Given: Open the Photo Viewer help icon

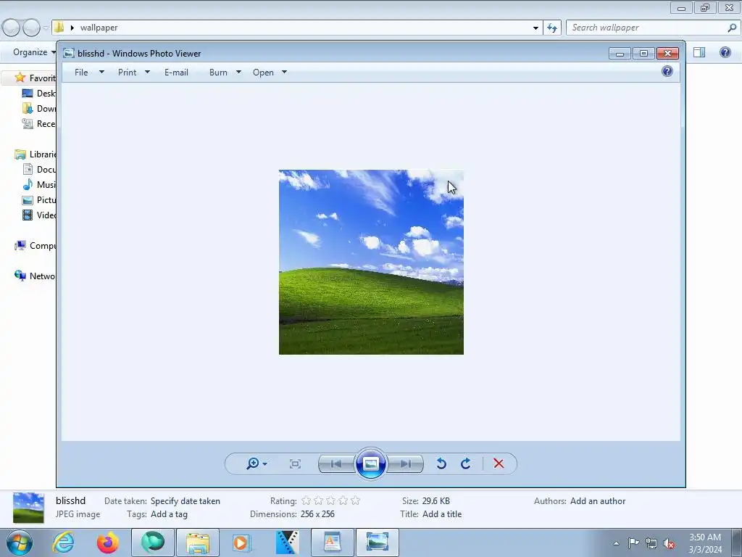Looking at the screenshot, I should pyautogui.click(x=667, y=72).
